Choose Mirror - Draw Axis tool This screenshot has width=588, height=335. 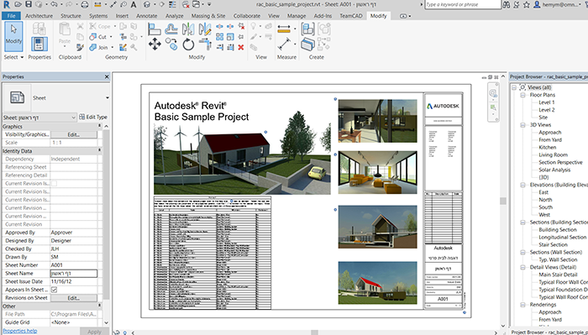coord(205,29)
